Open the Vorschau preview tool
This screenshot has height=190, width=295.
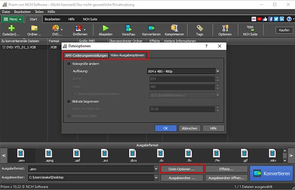point(128,28)
